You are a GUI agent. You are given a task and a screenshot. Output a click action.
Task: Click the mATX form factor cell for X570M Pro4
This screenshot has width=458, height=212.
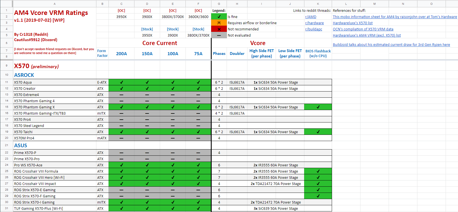click(102, 138)
